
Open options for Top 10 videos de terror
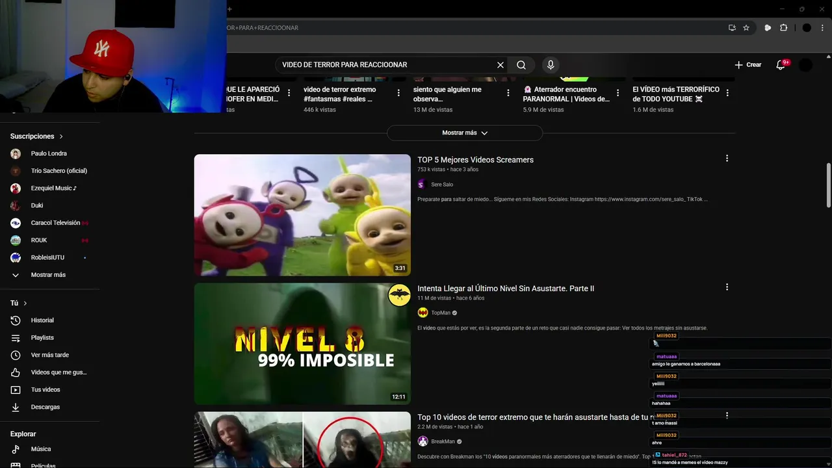tap(727, 415)
